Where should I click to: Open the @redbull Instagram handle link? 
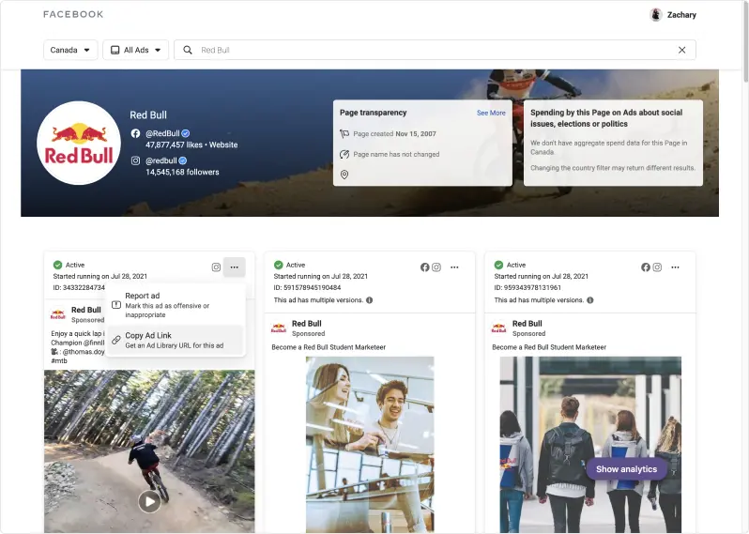[x=167, y=160]
